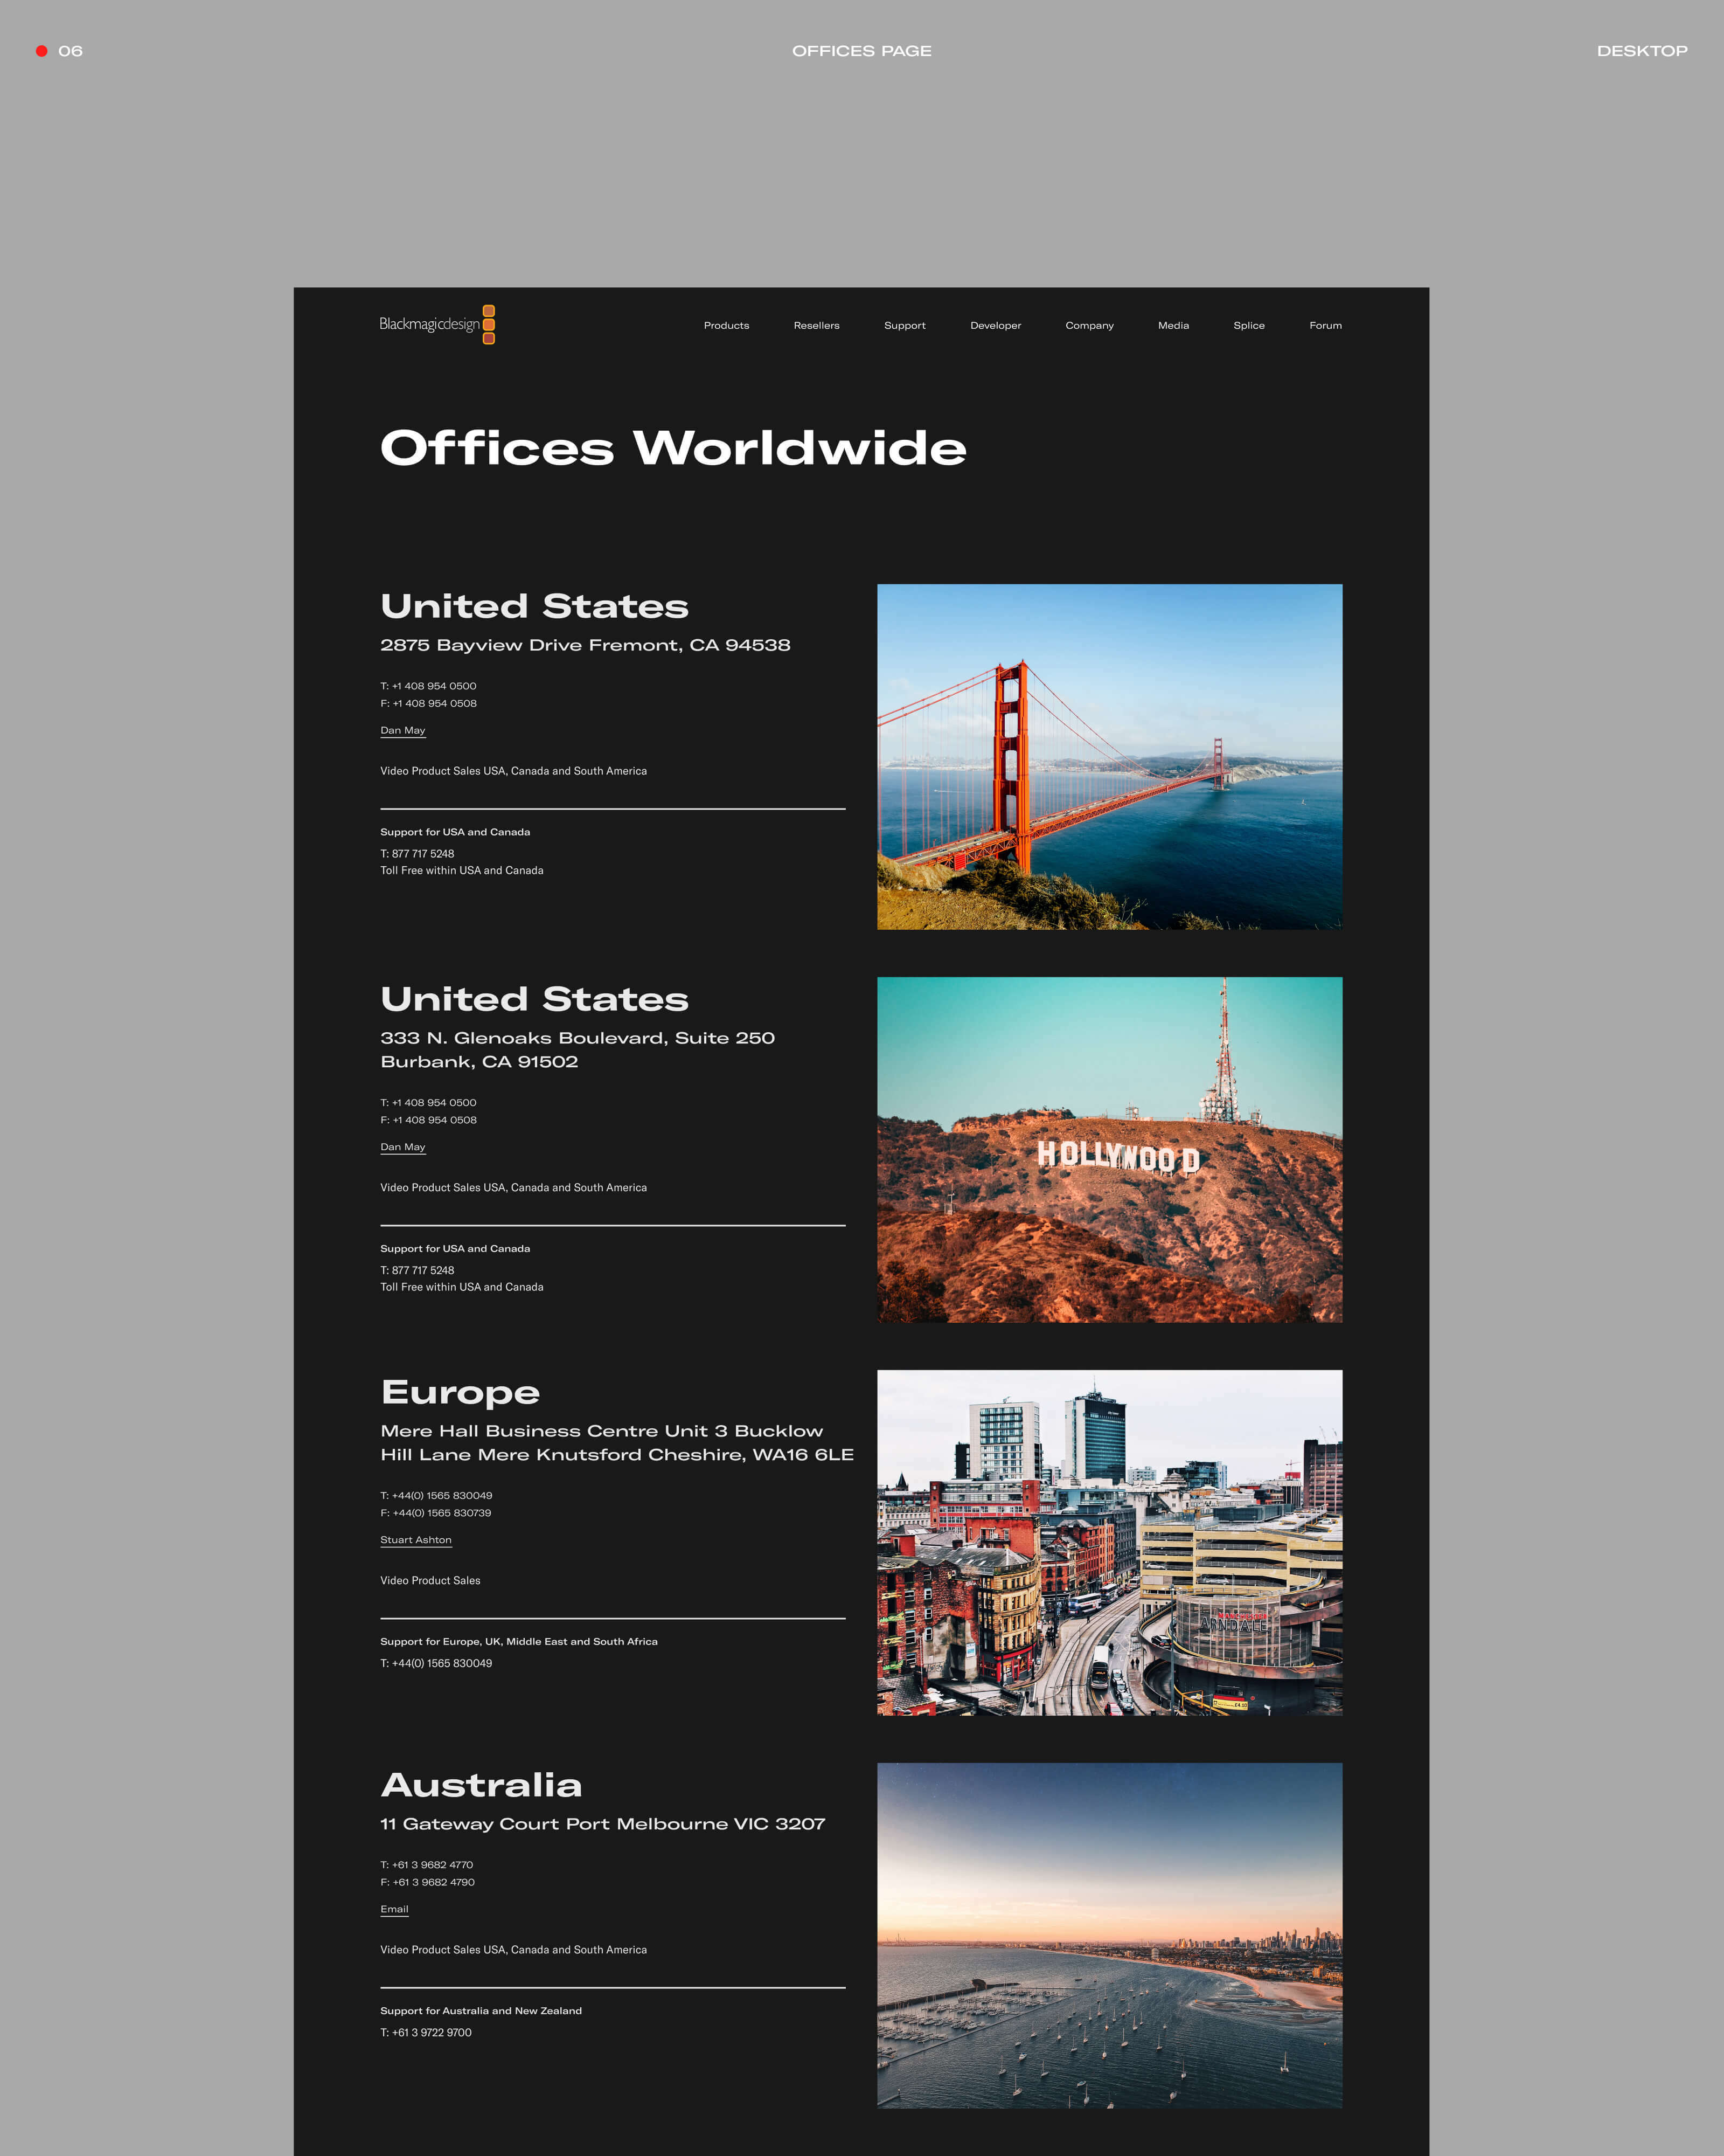Open the Media nav link
The width and height of the screenshot is (1724, 2156).
point(1172,326)
